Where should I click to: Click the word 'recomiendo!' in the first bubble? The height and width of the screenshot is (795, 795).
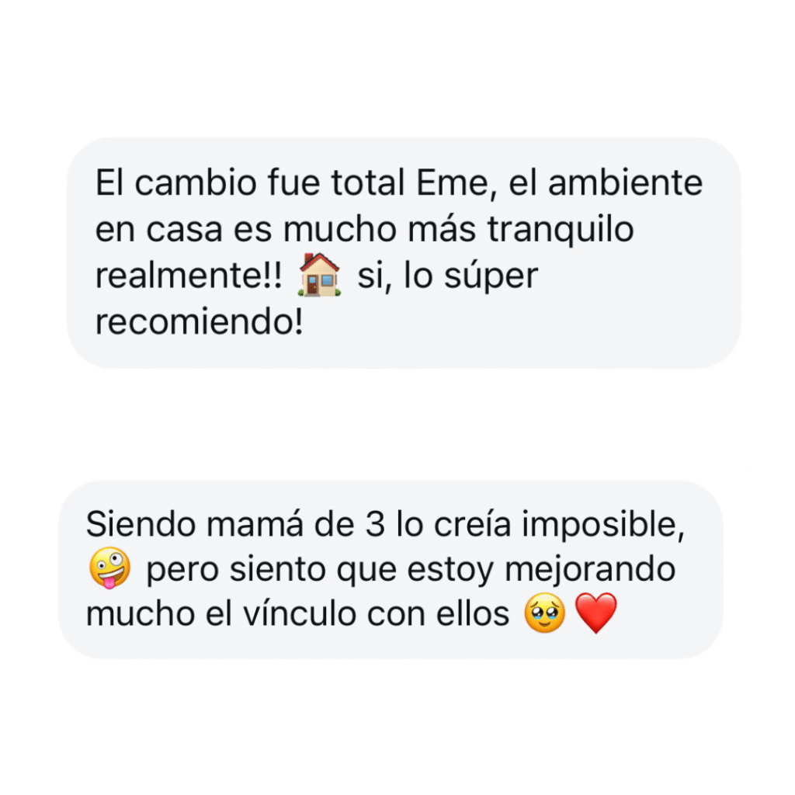[x=200, y=322]
